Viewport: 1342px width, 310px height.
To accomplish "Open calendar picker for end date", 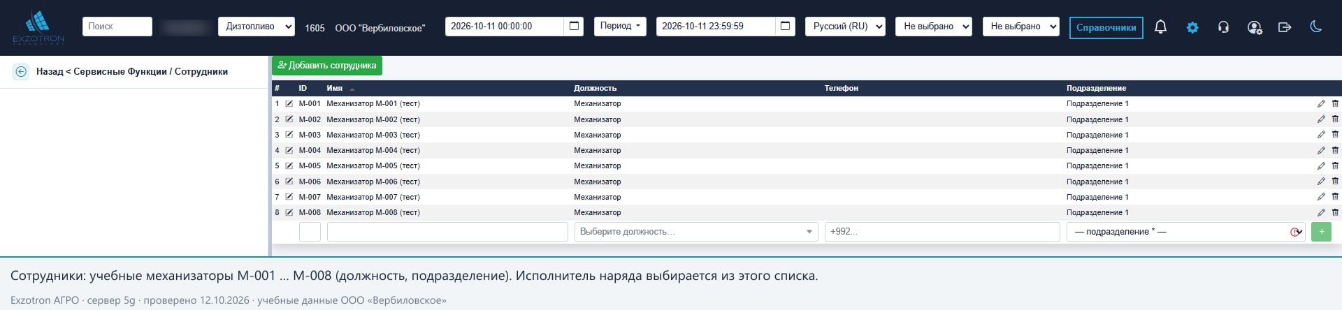I will click(x=785, y=27).
